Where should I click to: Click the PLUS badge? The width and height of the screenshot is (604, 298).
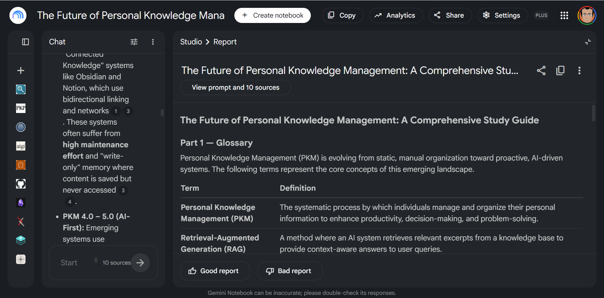tap(541, 15)
